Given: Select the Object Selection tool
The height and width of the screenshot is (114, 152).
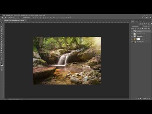Looking at the screenshot, I should [x=2, y=29].
